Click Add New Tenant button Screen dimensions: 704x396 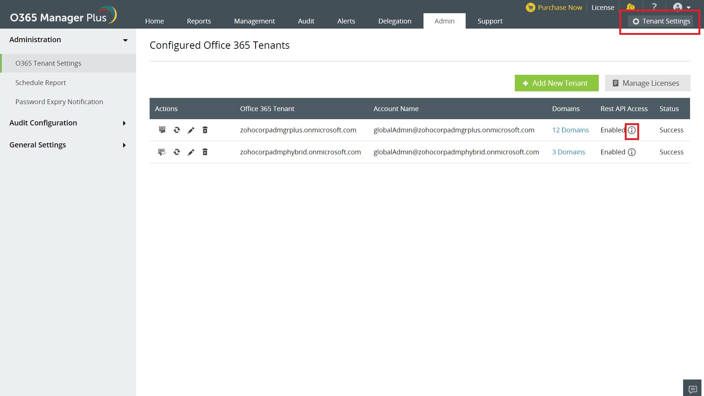click(x=556, y=83)
